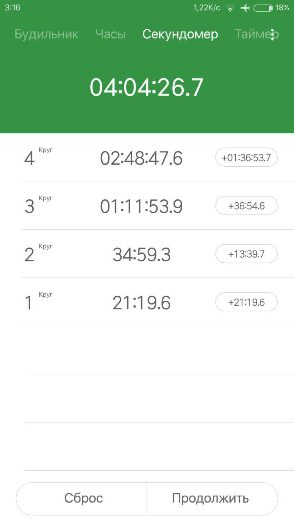294x523 pixels.
Task: Open the Таймер tab
Action: [x=257, y=34]
